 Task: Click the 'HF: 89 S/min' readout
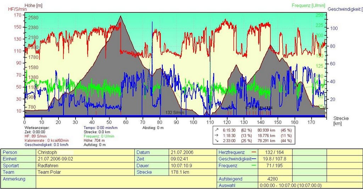click(36, 136)
